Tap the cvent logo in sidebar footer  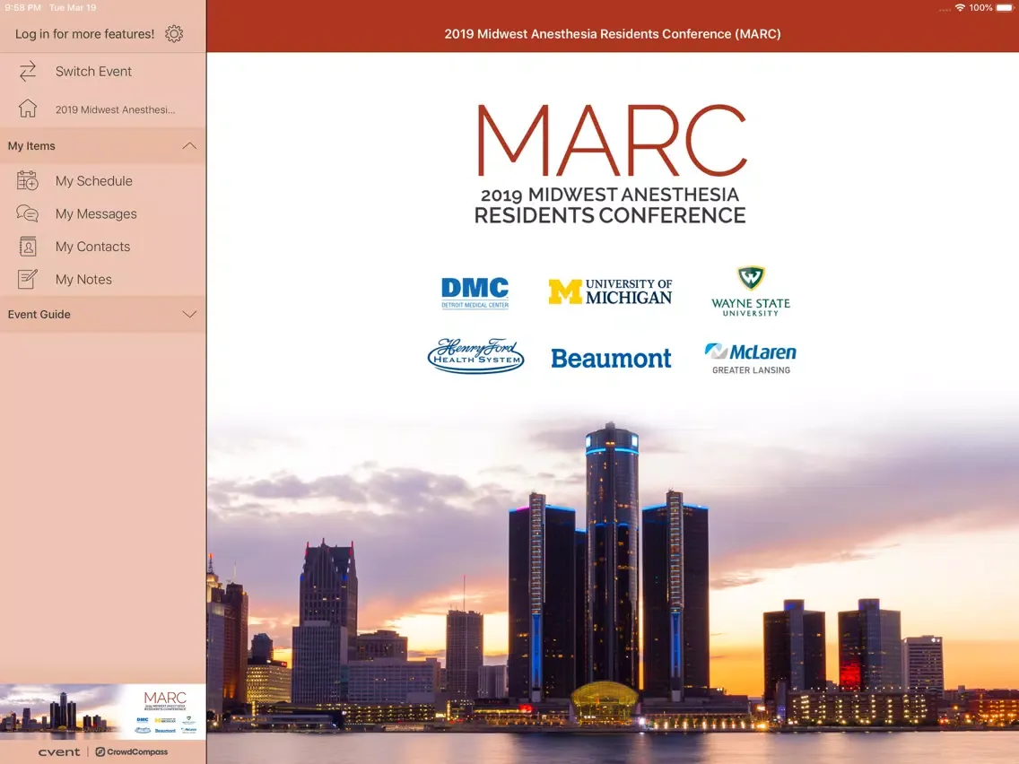[59, 752]
